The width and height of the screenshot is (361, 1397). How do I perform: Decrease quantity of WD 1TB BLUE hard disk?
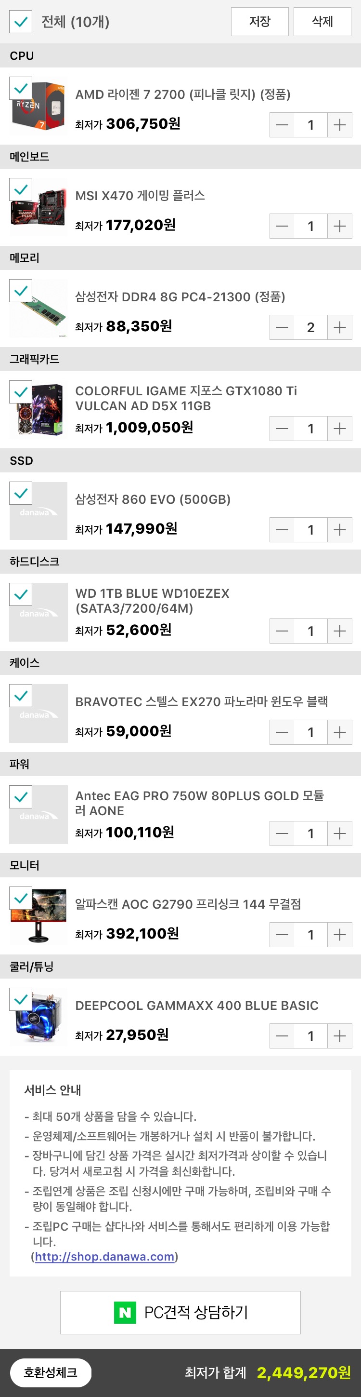[x=282, y=631]
